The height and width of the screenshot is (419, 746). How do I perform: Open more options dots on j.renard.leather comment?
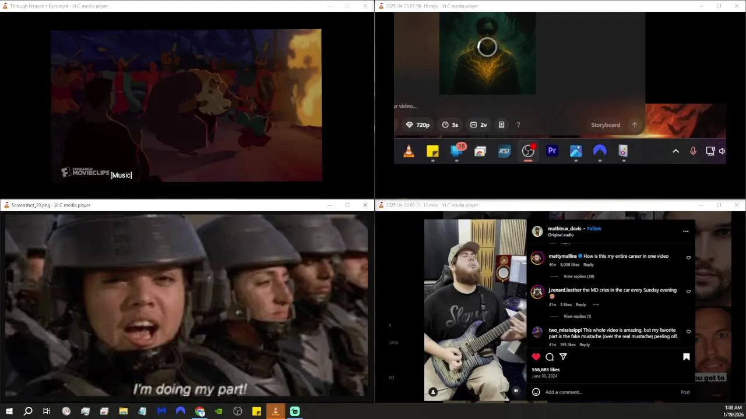pos(596,304)
